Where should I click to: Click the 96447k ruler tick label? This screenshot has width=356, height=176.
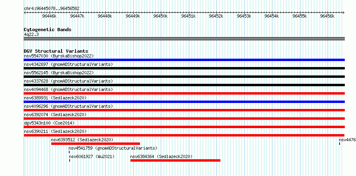tap(77, 16)
